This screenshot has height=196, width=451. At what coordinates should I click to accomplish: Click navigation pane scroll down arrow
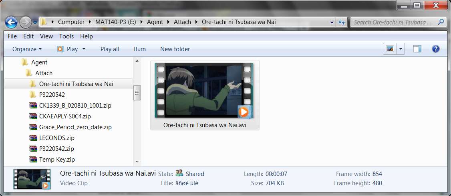pyautogui.click(x=137, y=162)
